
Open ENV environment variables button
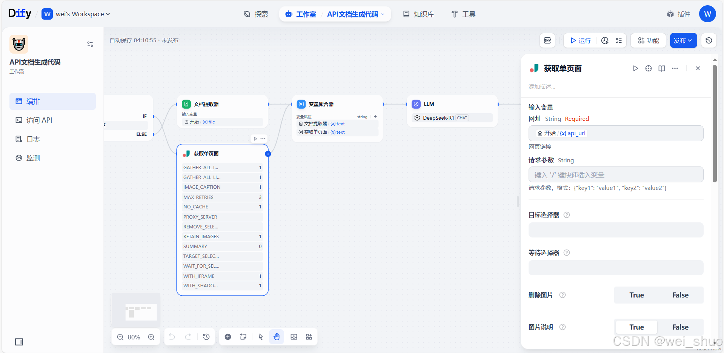pyautogui.click(x=547, y=40)
